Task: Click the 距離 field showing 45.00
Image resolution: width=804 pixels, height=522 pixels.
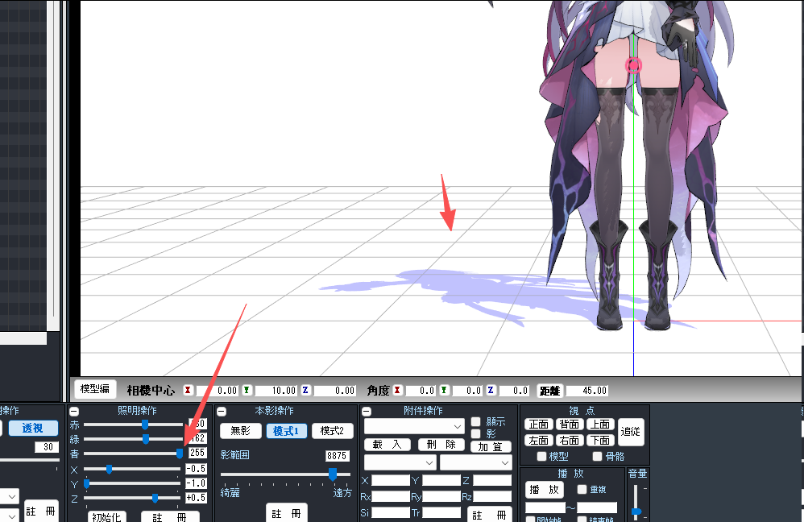Action: pos(587,391)
